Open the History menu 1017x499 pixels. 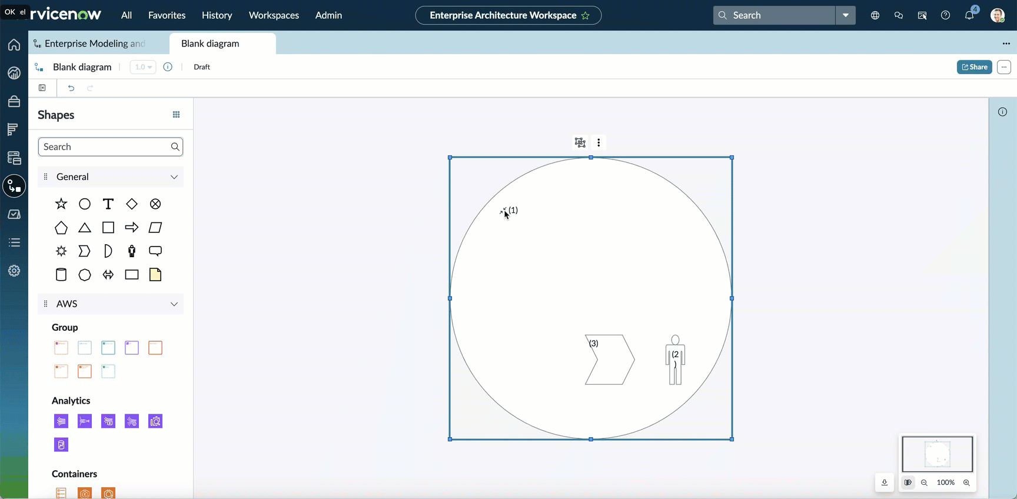point(217,15)
